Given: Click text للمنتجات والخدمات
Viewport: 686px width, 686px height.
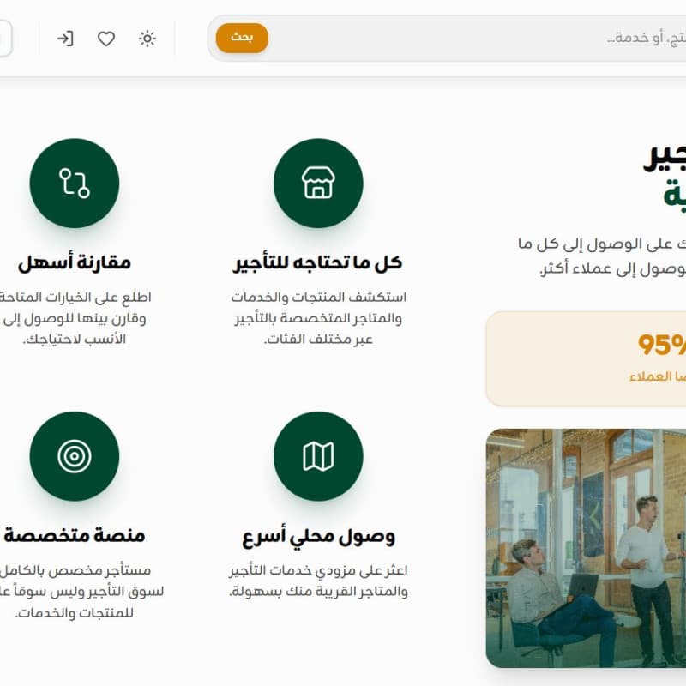Looking at the screenshot, I should pyautogui.click(x=75, y=612).
